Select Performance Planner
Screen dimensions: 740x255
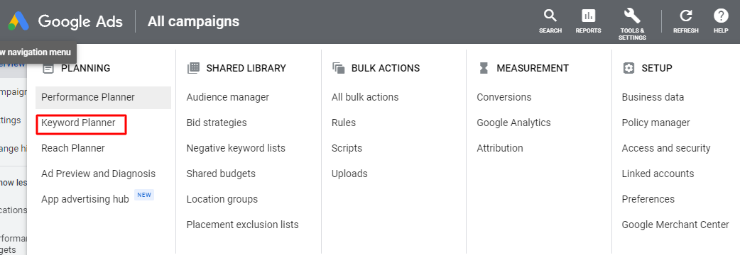point(103,97)
